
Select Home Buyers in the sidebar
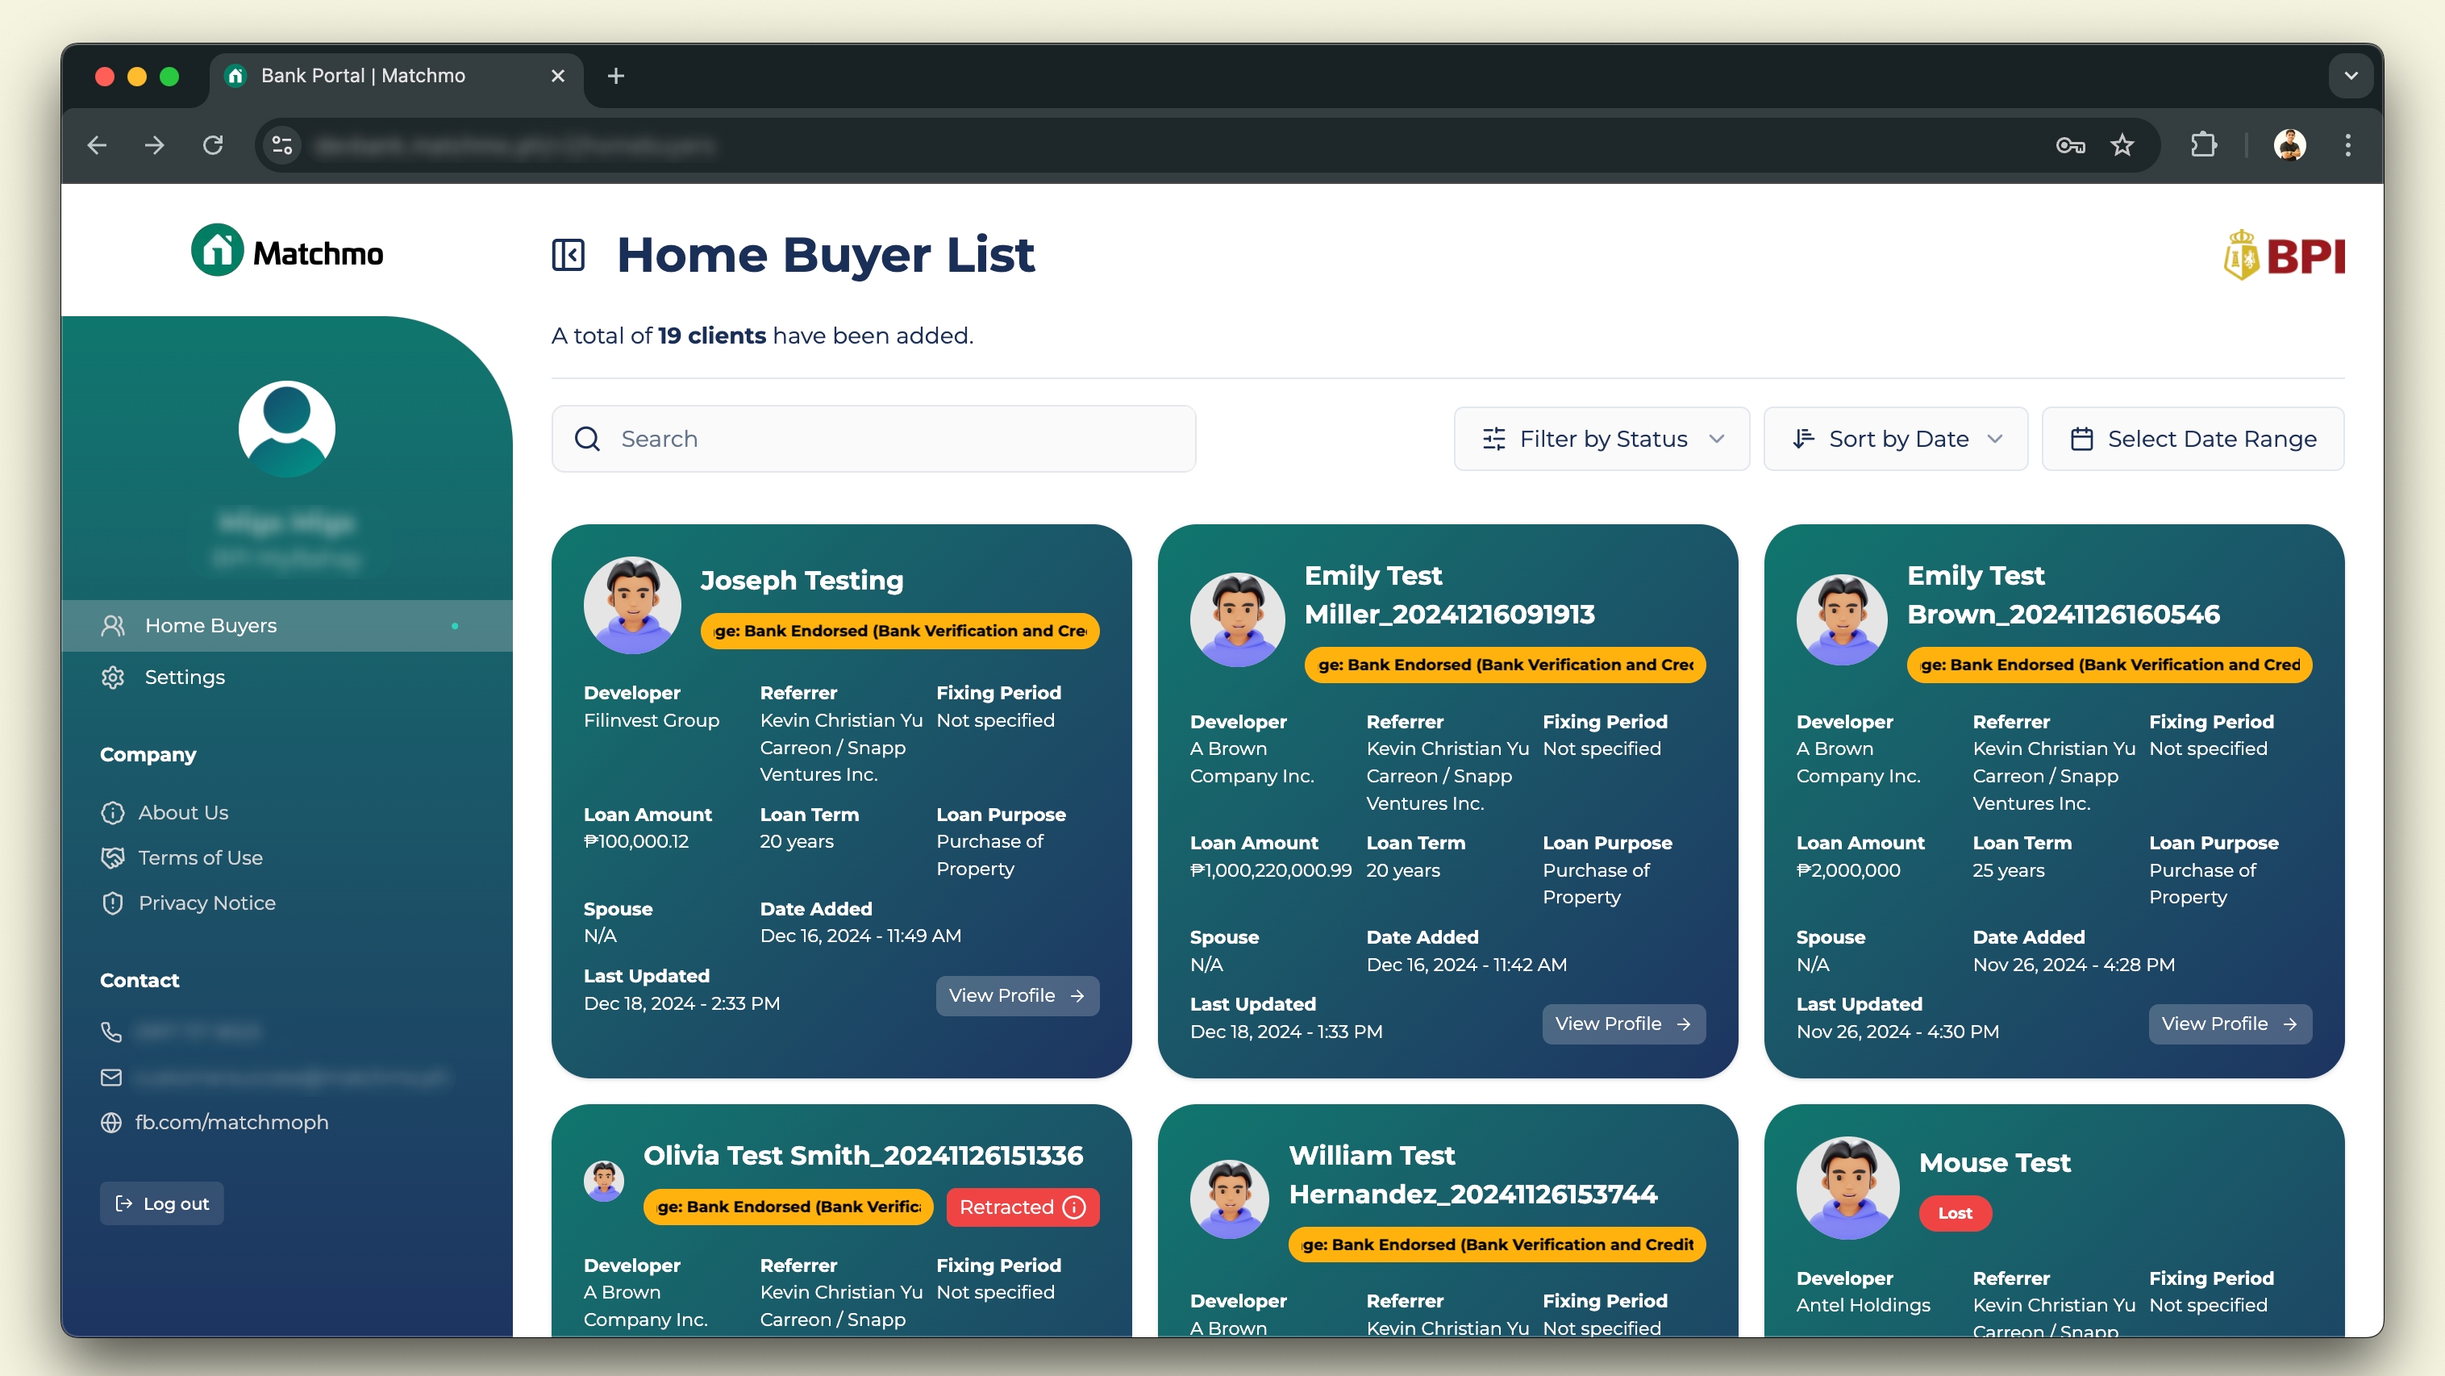pos(210,626)
